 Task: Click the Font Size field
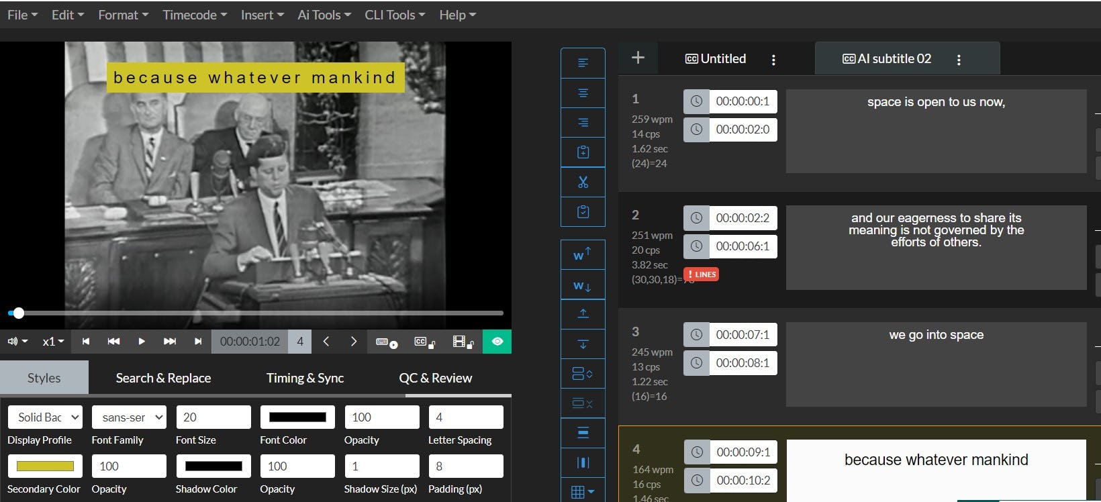tap(213, 417)
